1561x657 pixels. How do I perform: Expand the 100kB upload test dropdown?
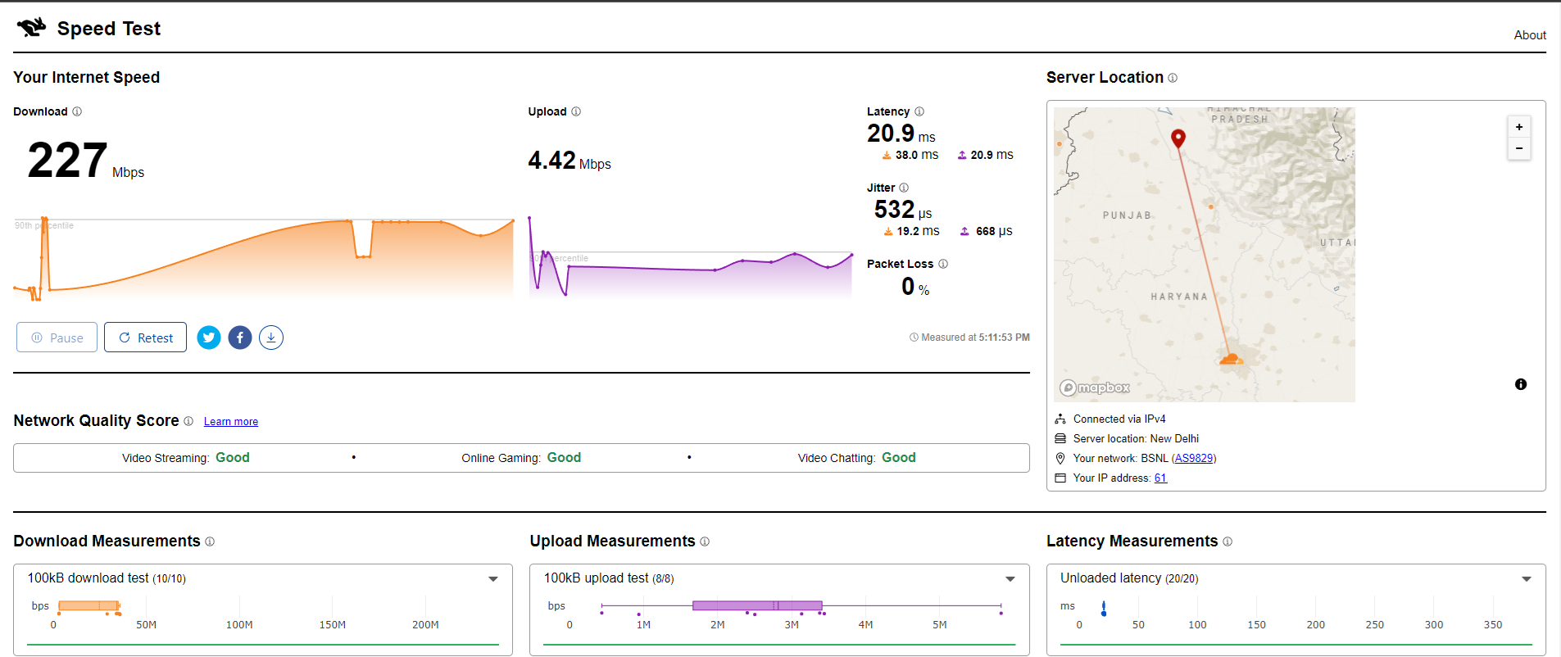[x=1010, y=579]
